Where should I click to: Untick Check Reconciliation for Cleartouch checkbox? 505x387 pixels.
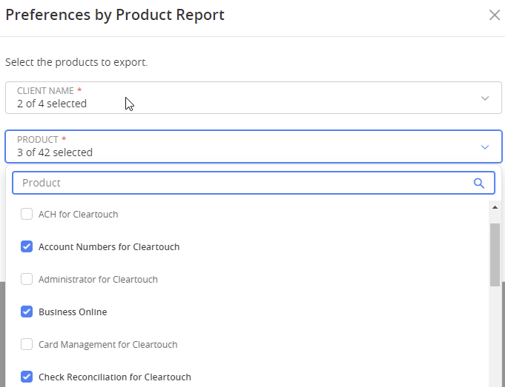pos(27,377)
